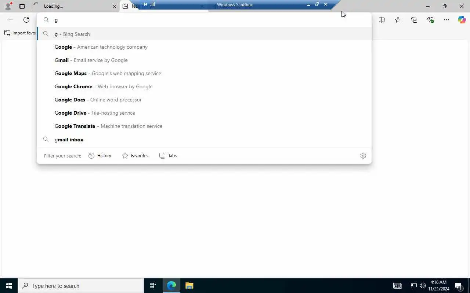Image resolution: width=470 pixels, height=293 pixels.
Task: Open the Collections icon
Action: point(414,20)
